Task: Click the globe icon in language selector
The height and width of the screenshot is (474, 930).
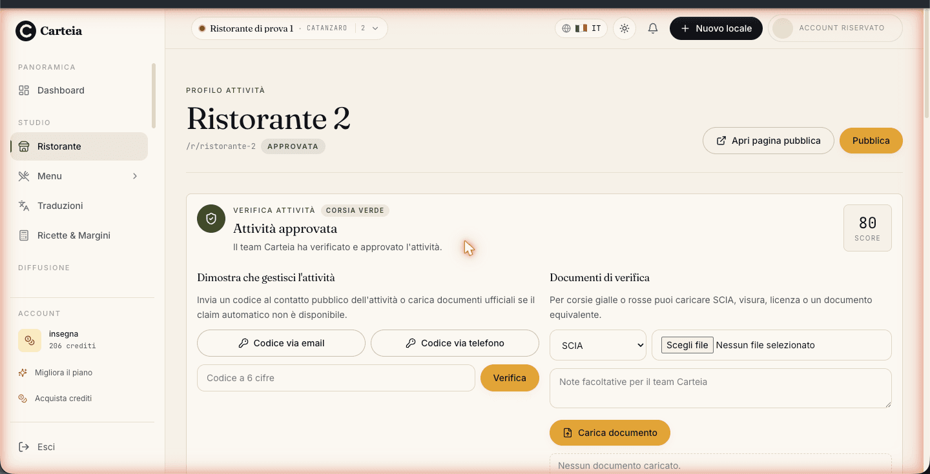Action: (566, 28)
